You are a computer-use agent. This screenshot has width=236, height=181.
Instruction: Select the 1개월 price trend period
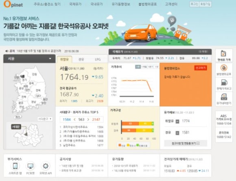coord(144,67)
